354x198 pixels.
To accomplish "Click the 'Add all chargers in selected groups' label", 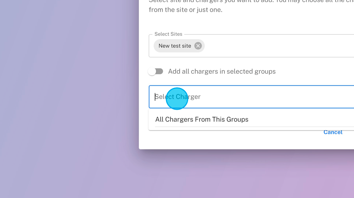I will pos(222,71).
